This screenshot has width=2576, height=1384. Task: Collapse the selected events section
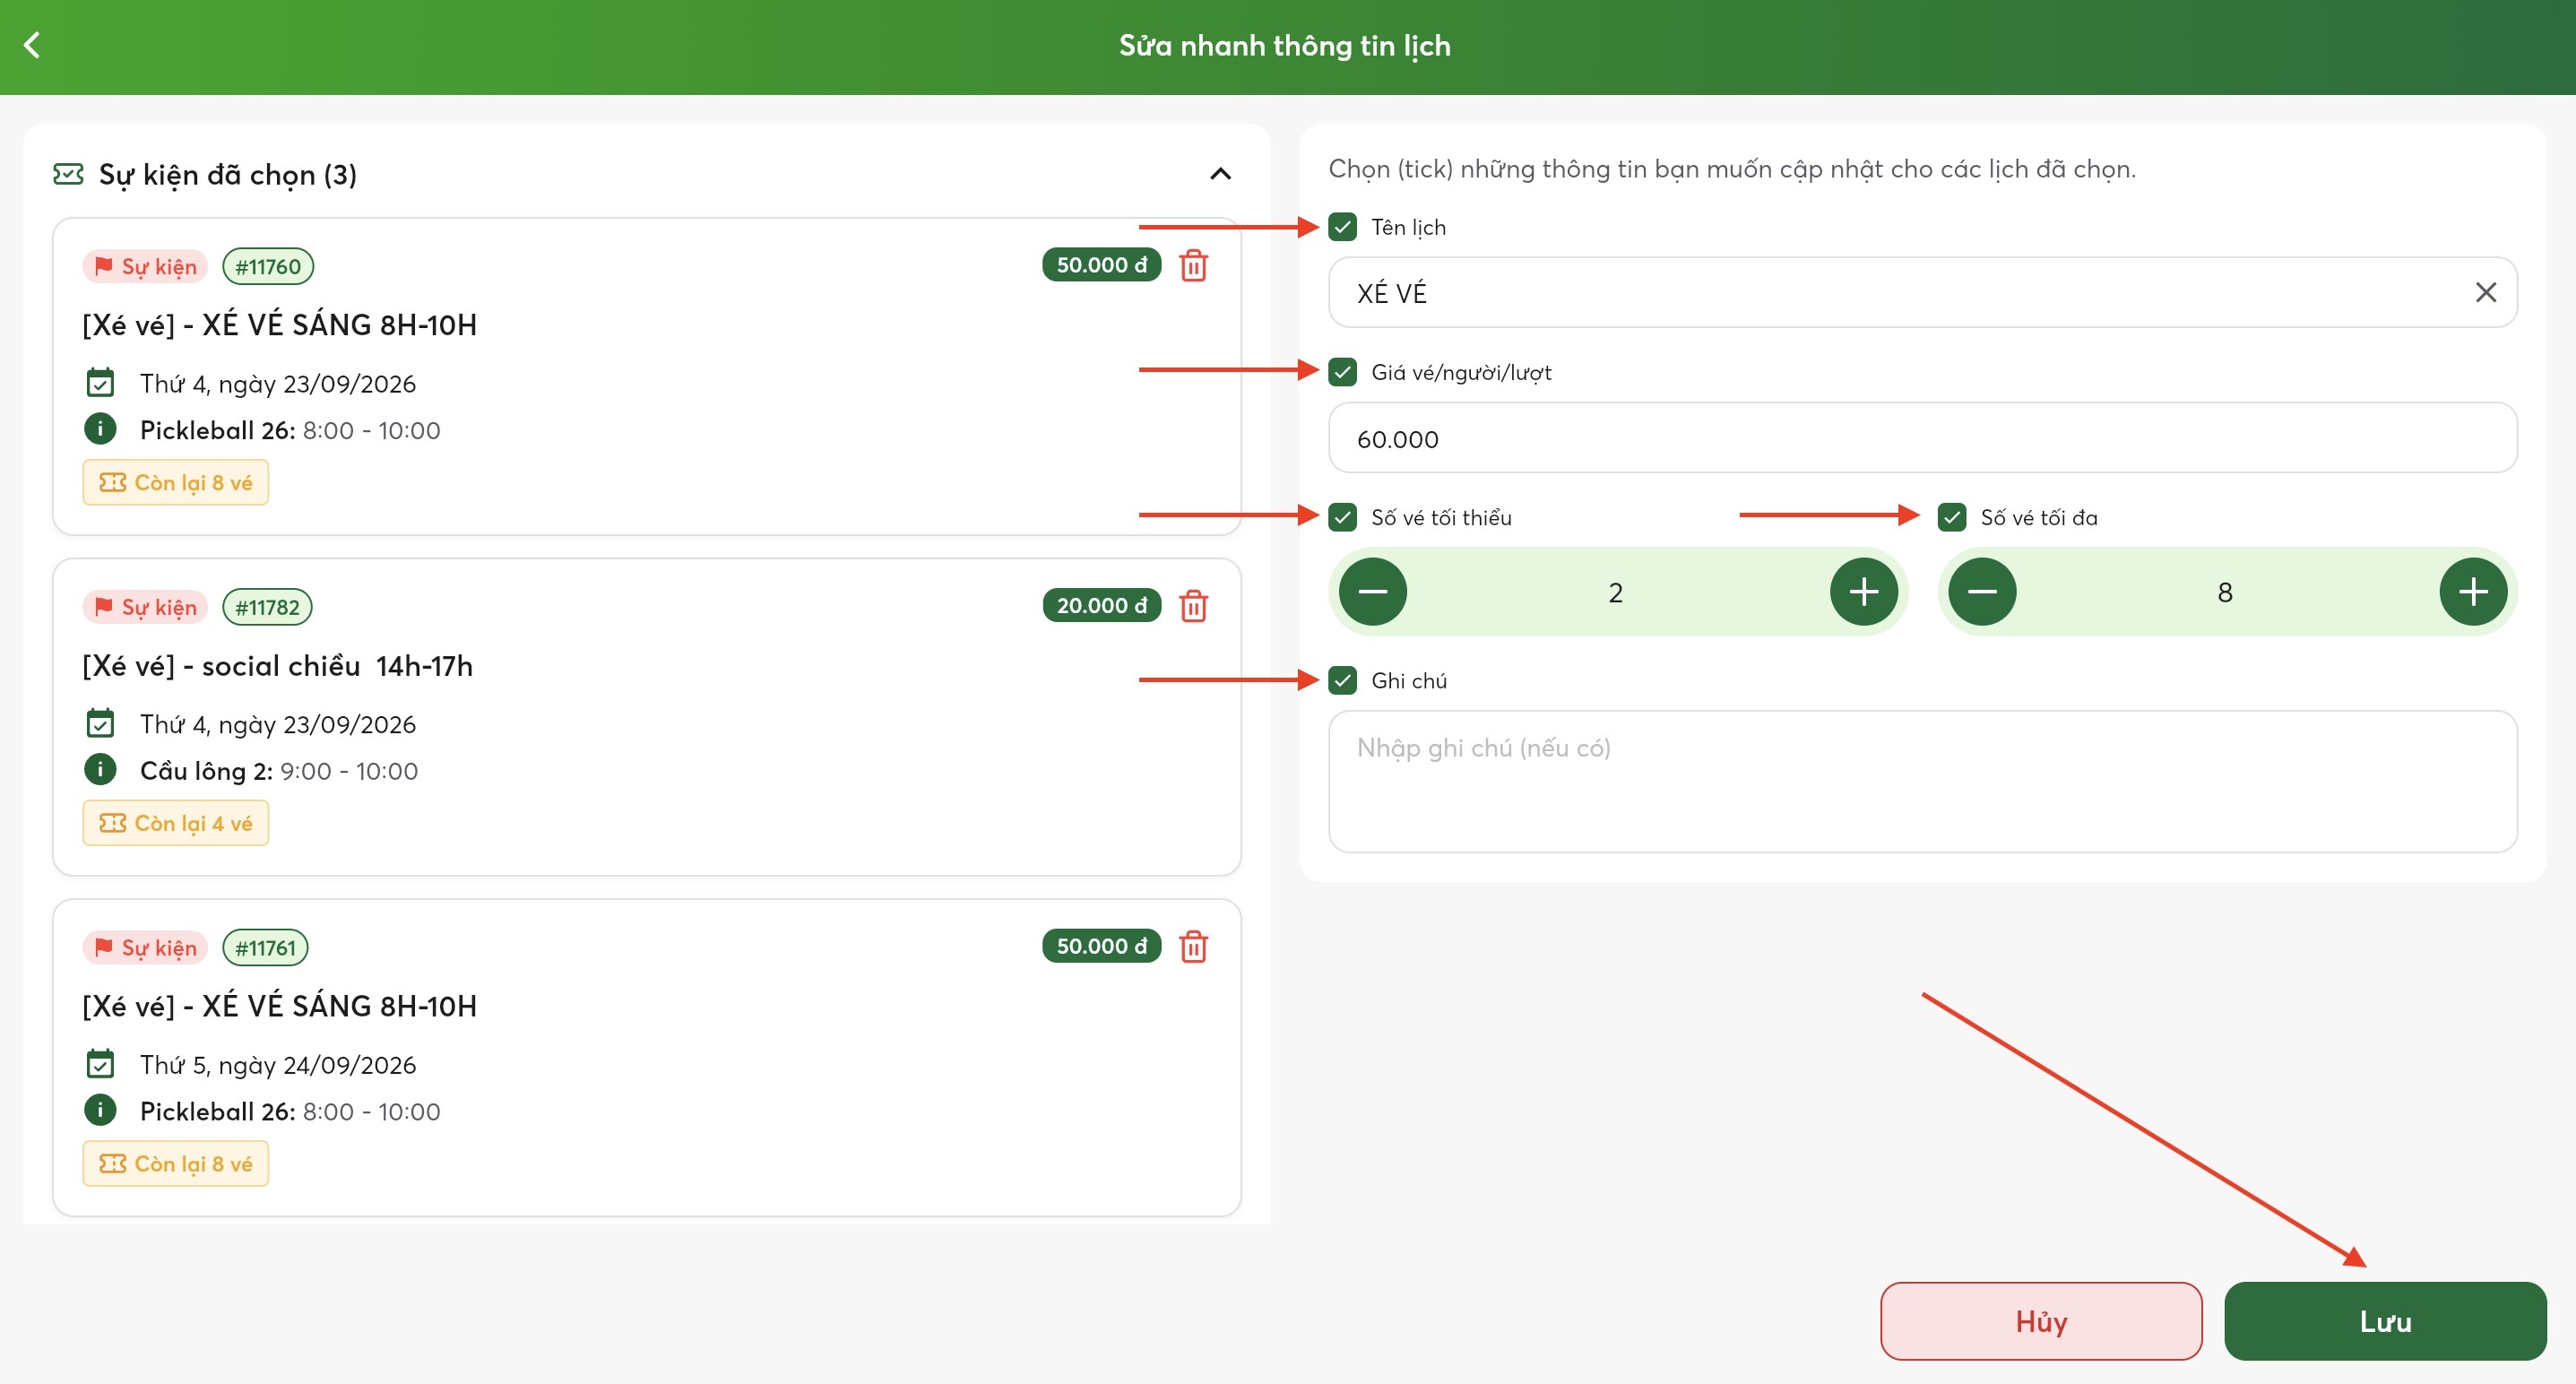coord(1220,174)
